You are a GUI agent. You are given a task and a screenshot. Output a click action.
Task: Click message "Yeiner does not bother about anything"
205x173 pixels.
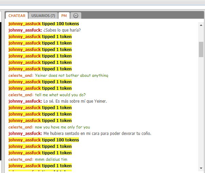pos(71,75)
